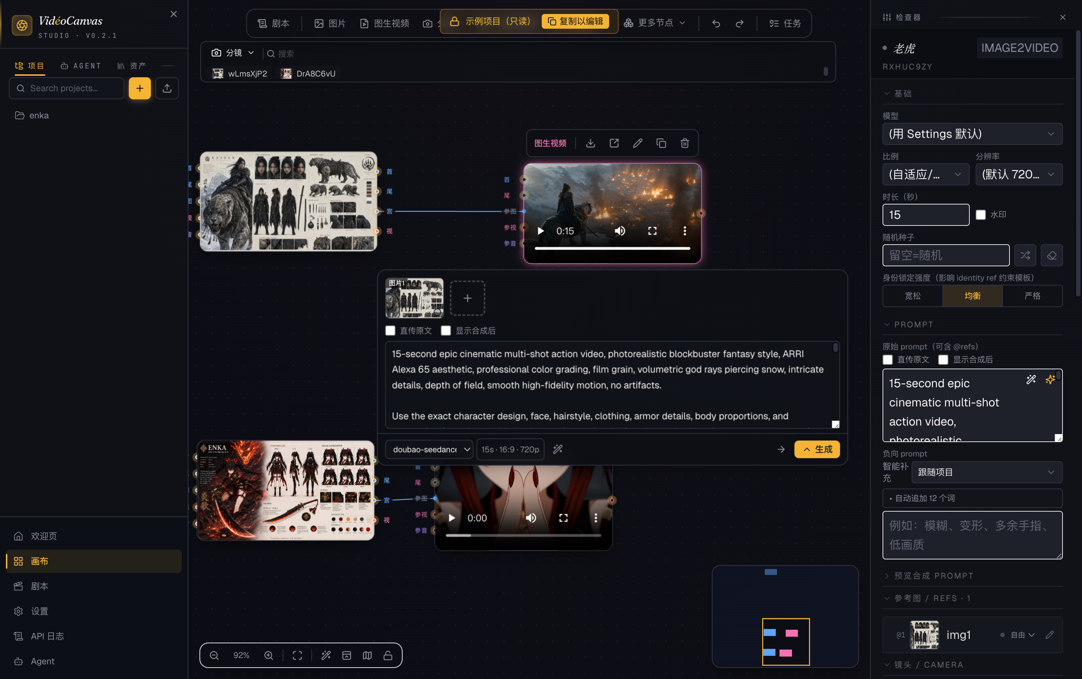Switch to the 资产 tab

click(x=132, y=66)
